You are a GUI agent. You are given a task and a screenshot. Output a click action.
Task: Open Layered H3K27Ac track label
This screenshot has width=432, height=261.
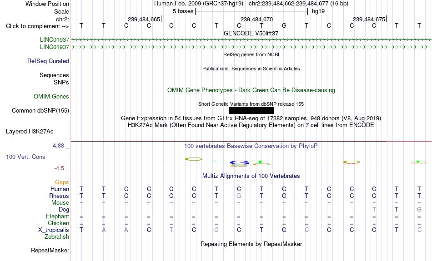(30, 132)
